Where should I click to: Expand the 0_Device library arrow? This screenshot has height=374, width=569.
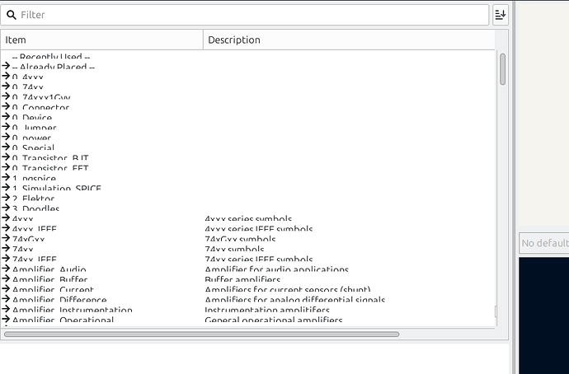point(6,118)
